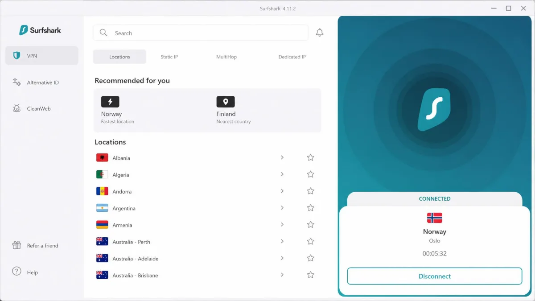The image size is (535, 301).
Task: Switch to the Locations tab
Action: tap(119, 57)
